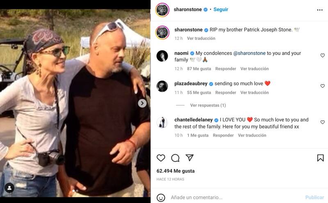Select second carousel dot indicator
Image resolution: width=328 pixels, height=203 pixels.
77,191
